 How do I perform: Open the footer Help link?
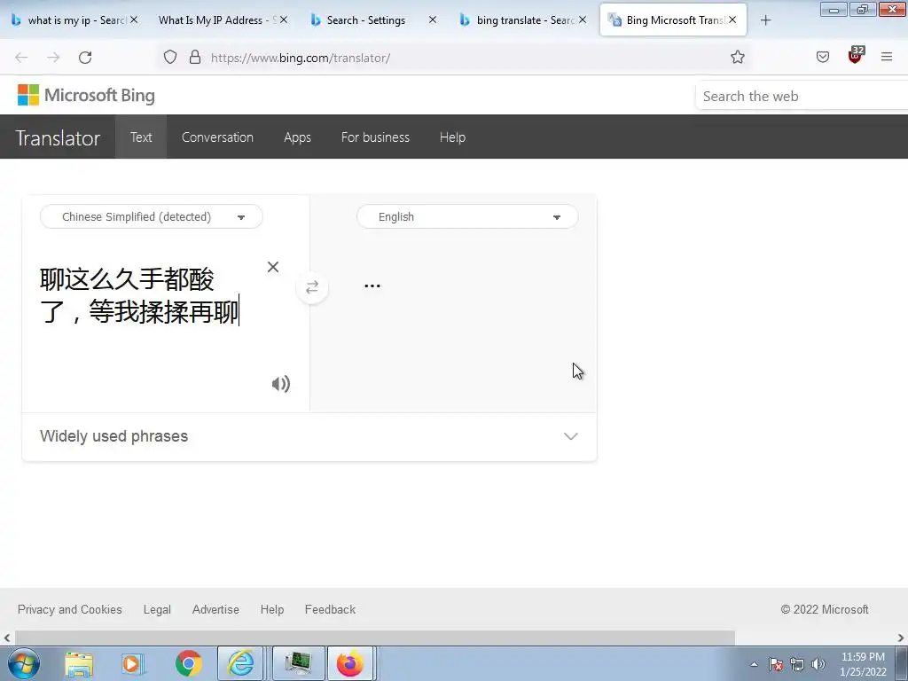pos(271,609)
